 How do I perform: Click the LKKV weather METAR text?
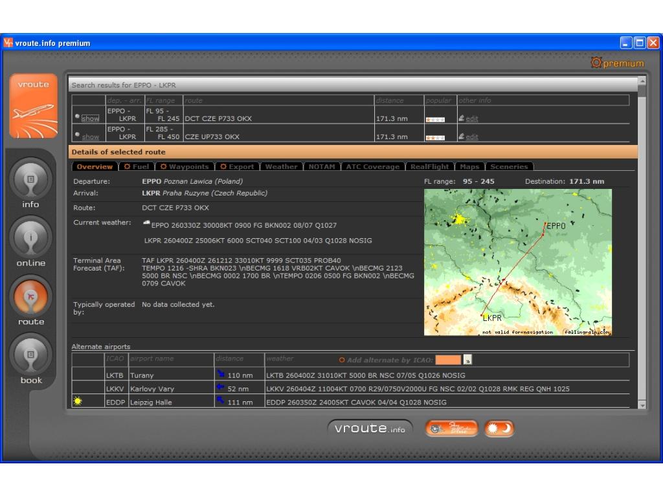point(418,389)
